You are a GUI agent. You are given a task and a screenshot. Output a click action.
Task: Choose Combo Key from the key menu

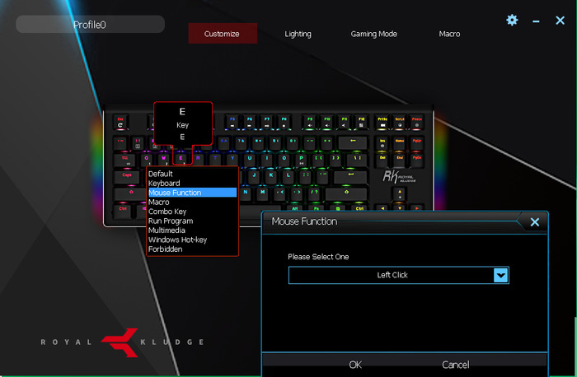click(x=167, y=212)
